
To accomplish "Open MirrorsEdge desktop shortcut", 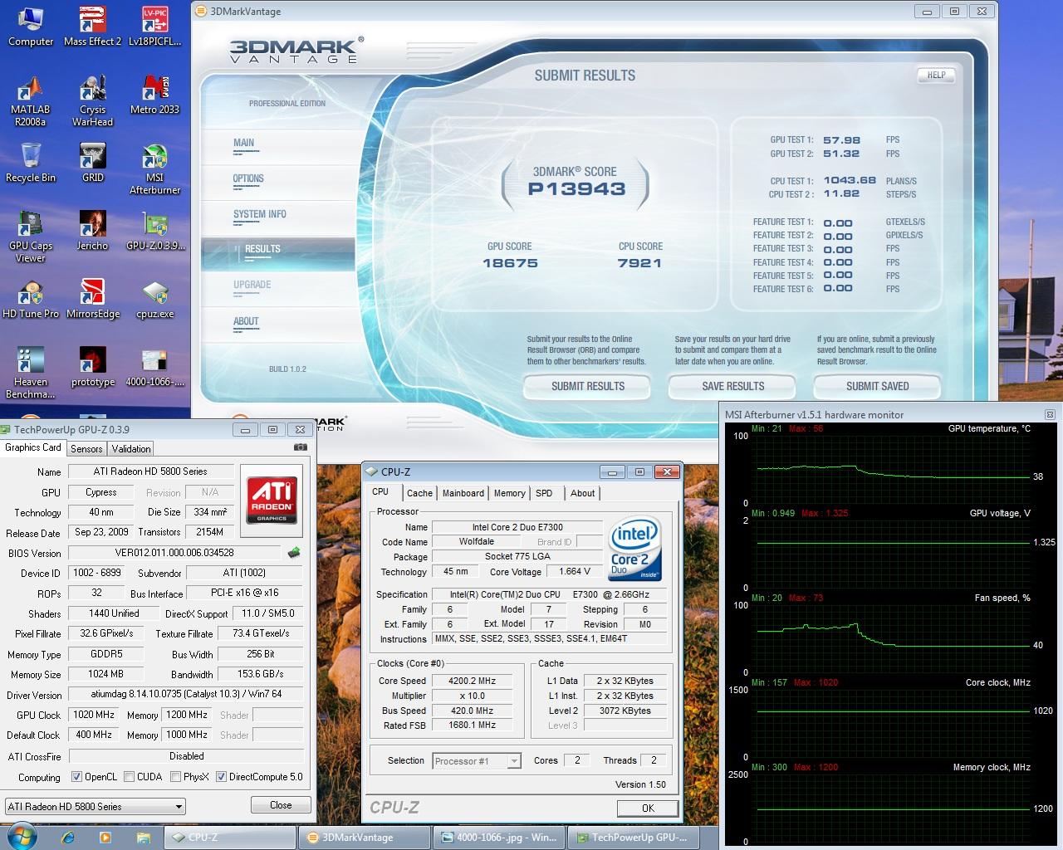I will click(92, 300).
